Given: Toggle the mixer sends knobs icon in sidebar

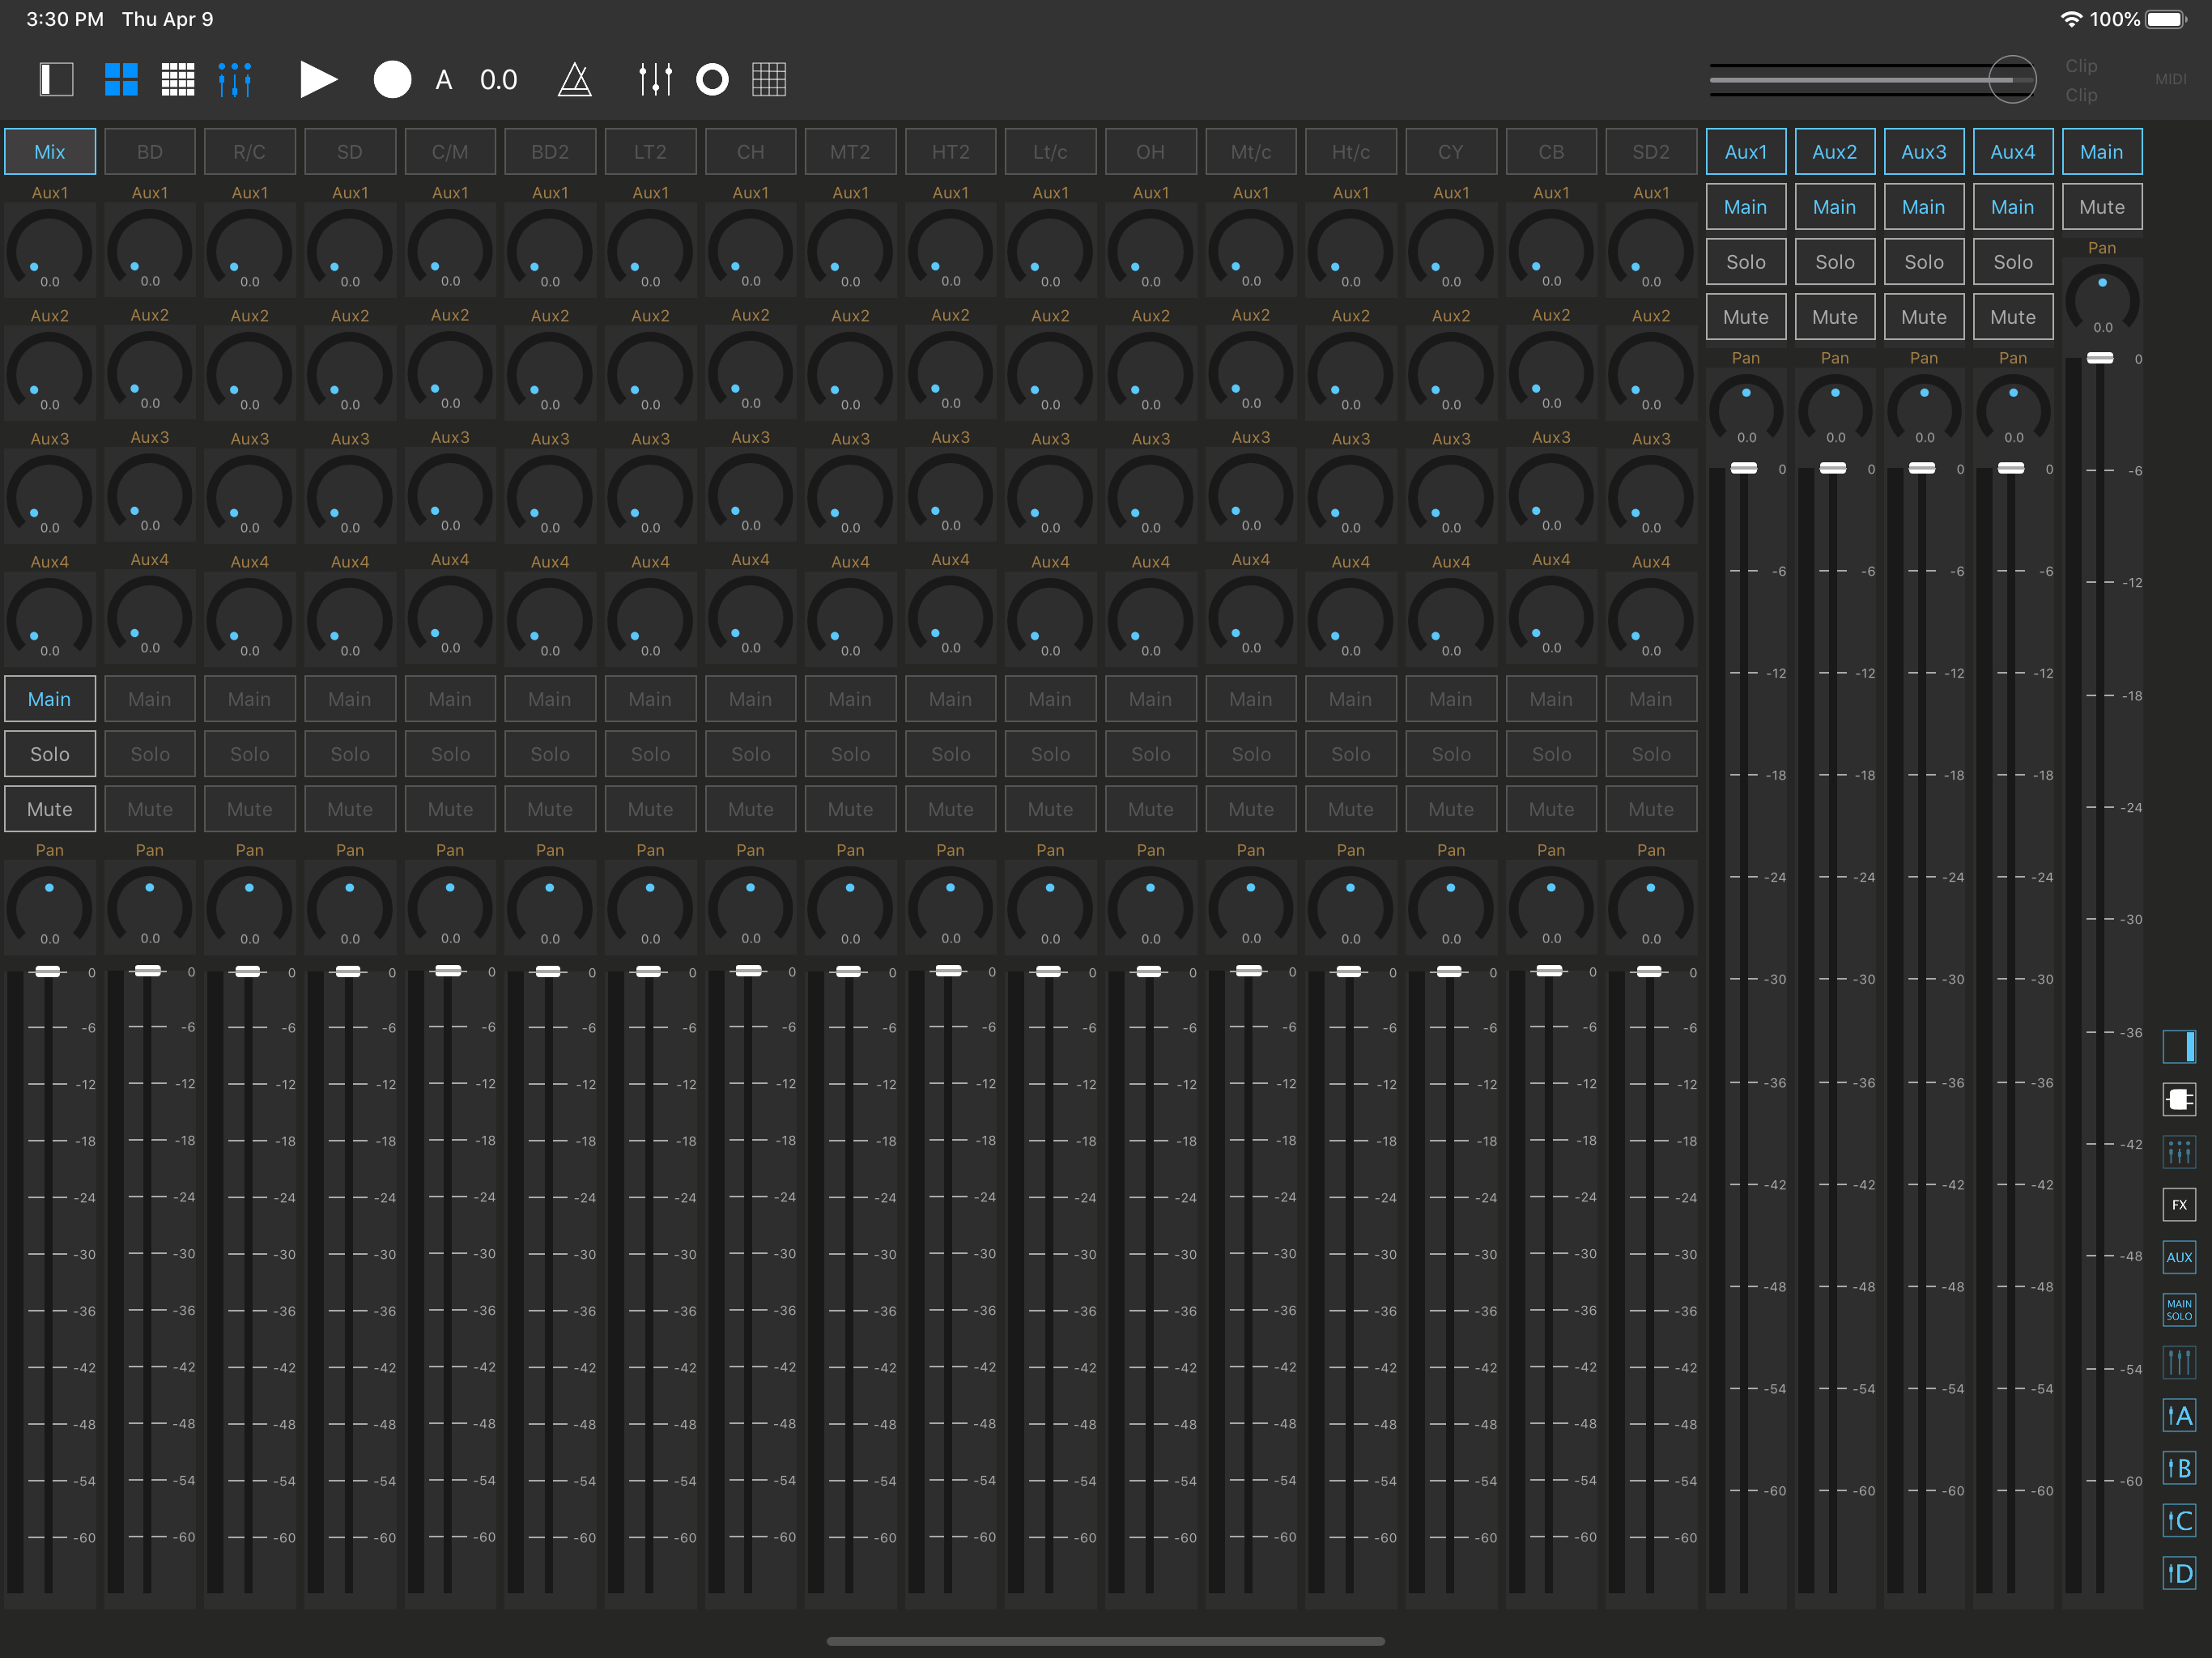Looking at the screenshot, I should coord(2179,1152).
